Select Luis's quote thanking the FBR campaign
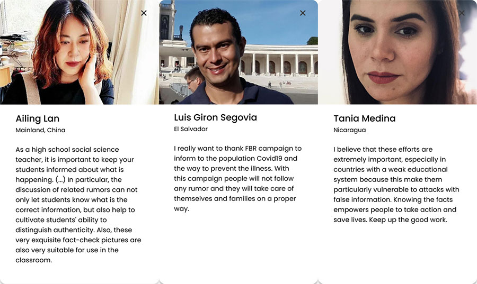 [237, 178]
